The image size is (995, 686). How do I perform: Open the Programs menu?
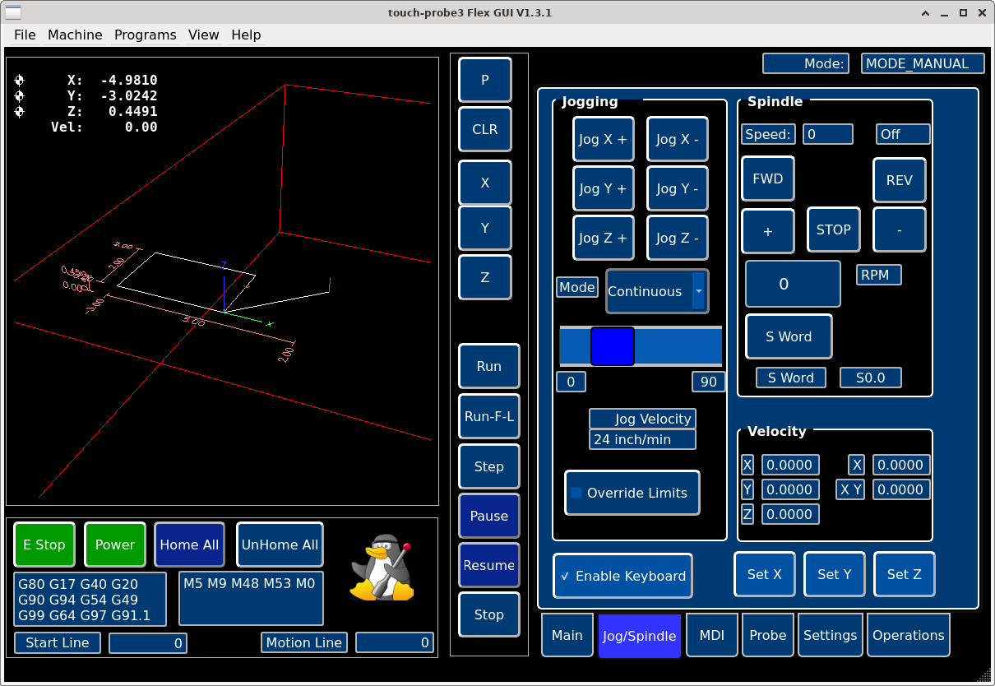[x=145, y=35]
